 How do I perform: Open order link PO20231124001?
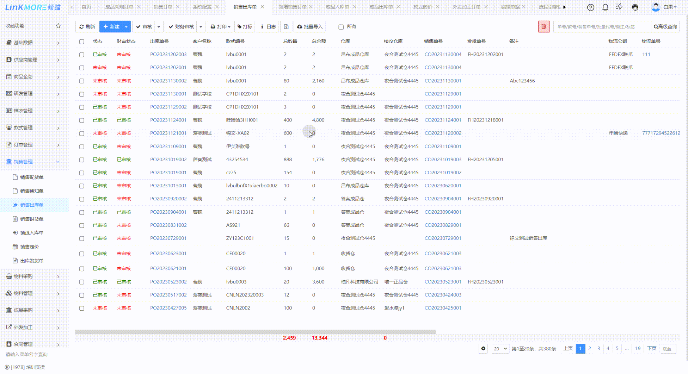click(168, 120)
